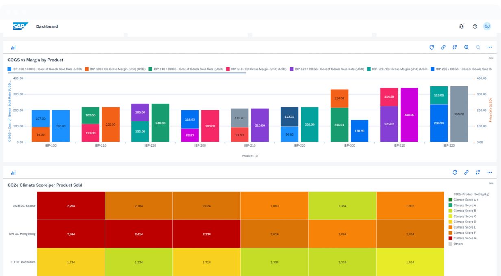The image size is (501, 276).
Task: Zoom in on the COGS chart
Action: coord(466,47)
